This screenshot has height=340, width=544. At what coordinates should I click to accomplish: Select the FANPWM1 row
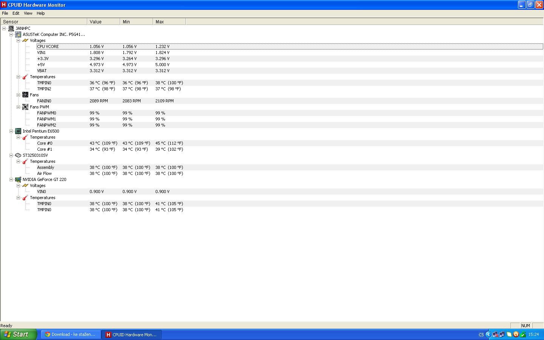(290, 119)
